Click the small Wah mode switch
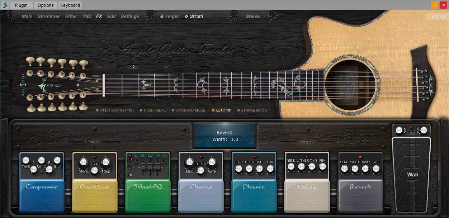Viewport: 449px width, 218px height. pos(412,133)
